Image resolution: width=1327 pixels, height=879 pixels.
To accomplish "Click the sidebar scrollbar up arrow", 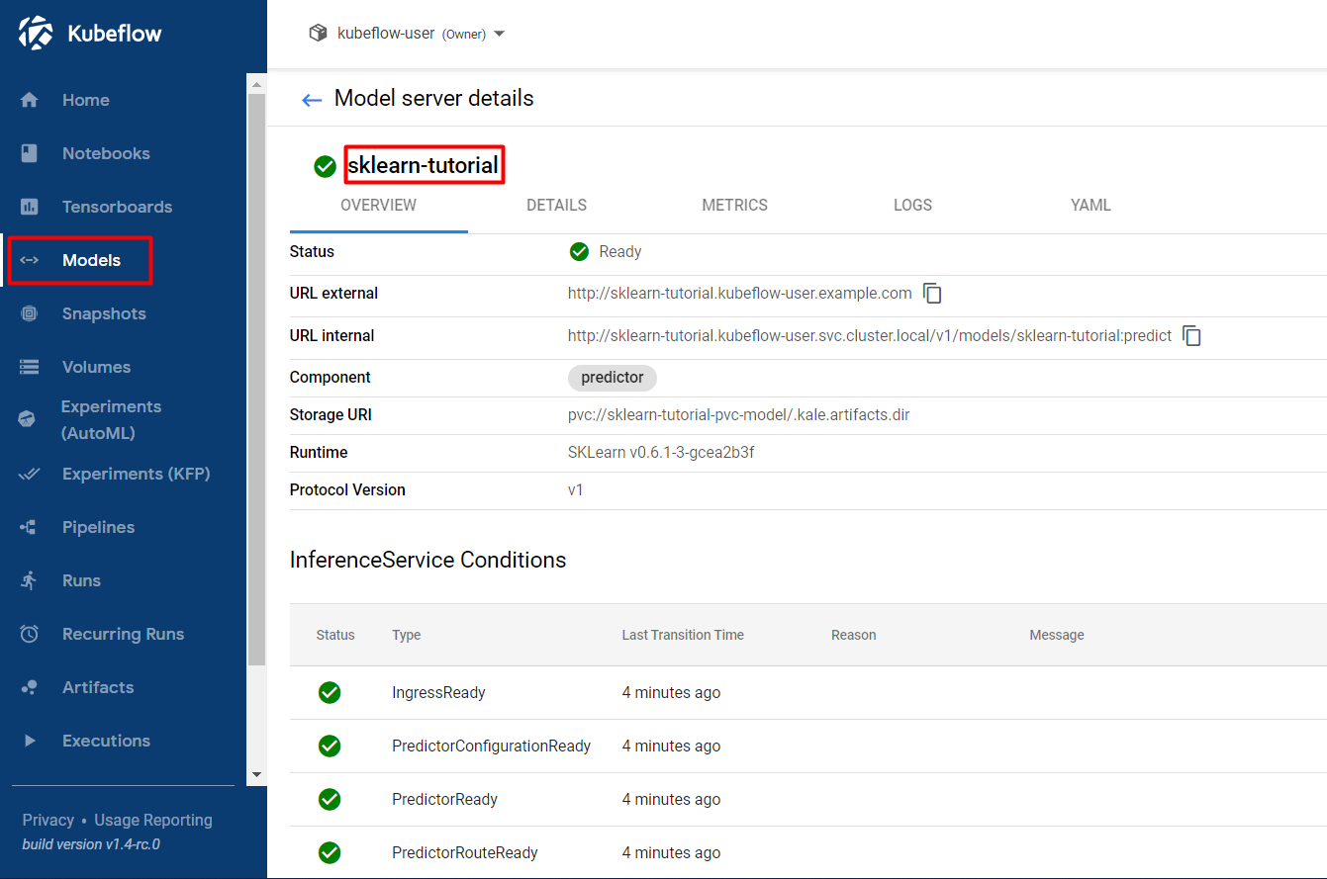I will [256, 84].
